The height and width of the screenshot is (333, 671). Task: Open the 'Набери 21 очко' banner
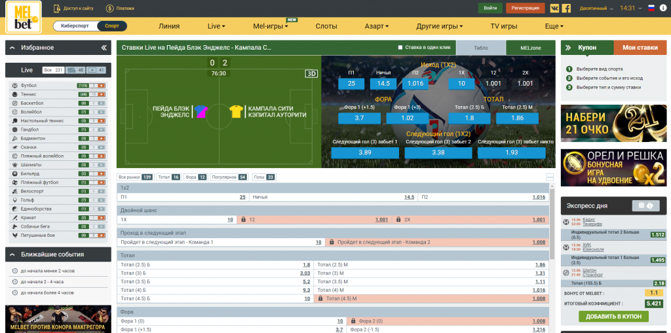coord(613,124)
